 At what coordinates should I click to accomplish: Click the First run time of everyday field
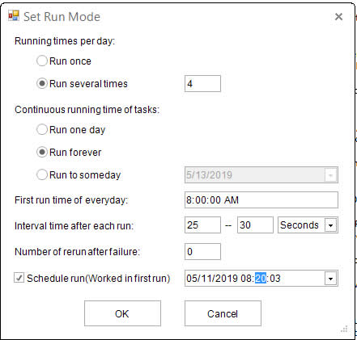[261, 200]
